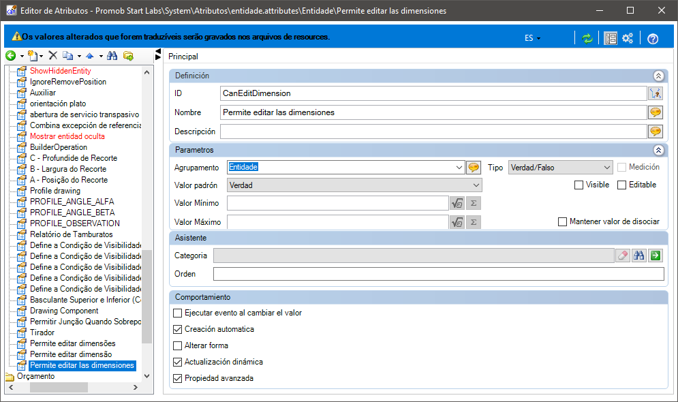The width and height of the screenshot is (678, 402).
Task: Select Mostrar entidad oculta tree item
Action: click(67, 136)
